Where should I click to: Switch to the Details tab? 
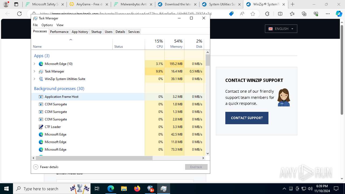pos(120,32)
